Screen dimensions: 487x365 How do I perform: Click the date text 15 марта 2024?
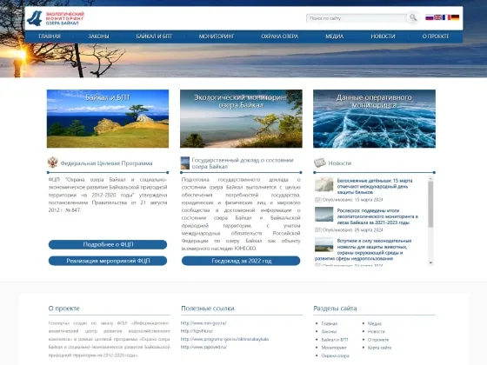point(369,200)
